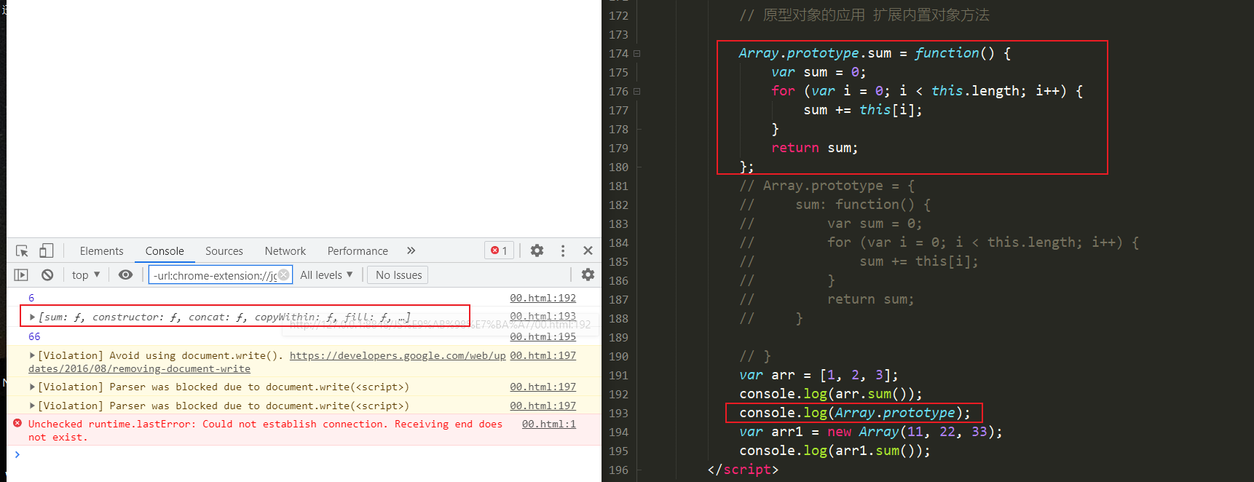Open the top context dropdown
Viewport: 1254px width, 482px height.
point(86,274)
